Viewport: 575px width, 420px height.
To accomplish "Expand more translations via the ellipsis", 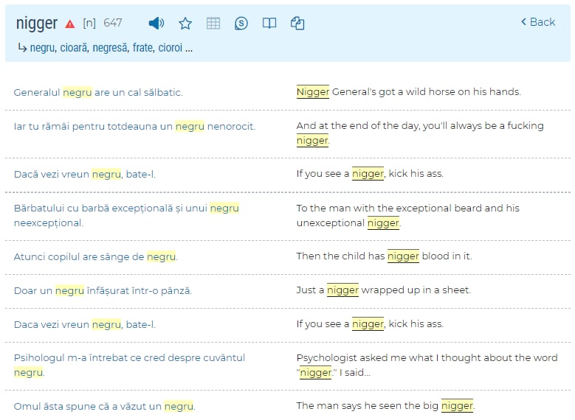I will pyautogui.click(x=189, y=49).
